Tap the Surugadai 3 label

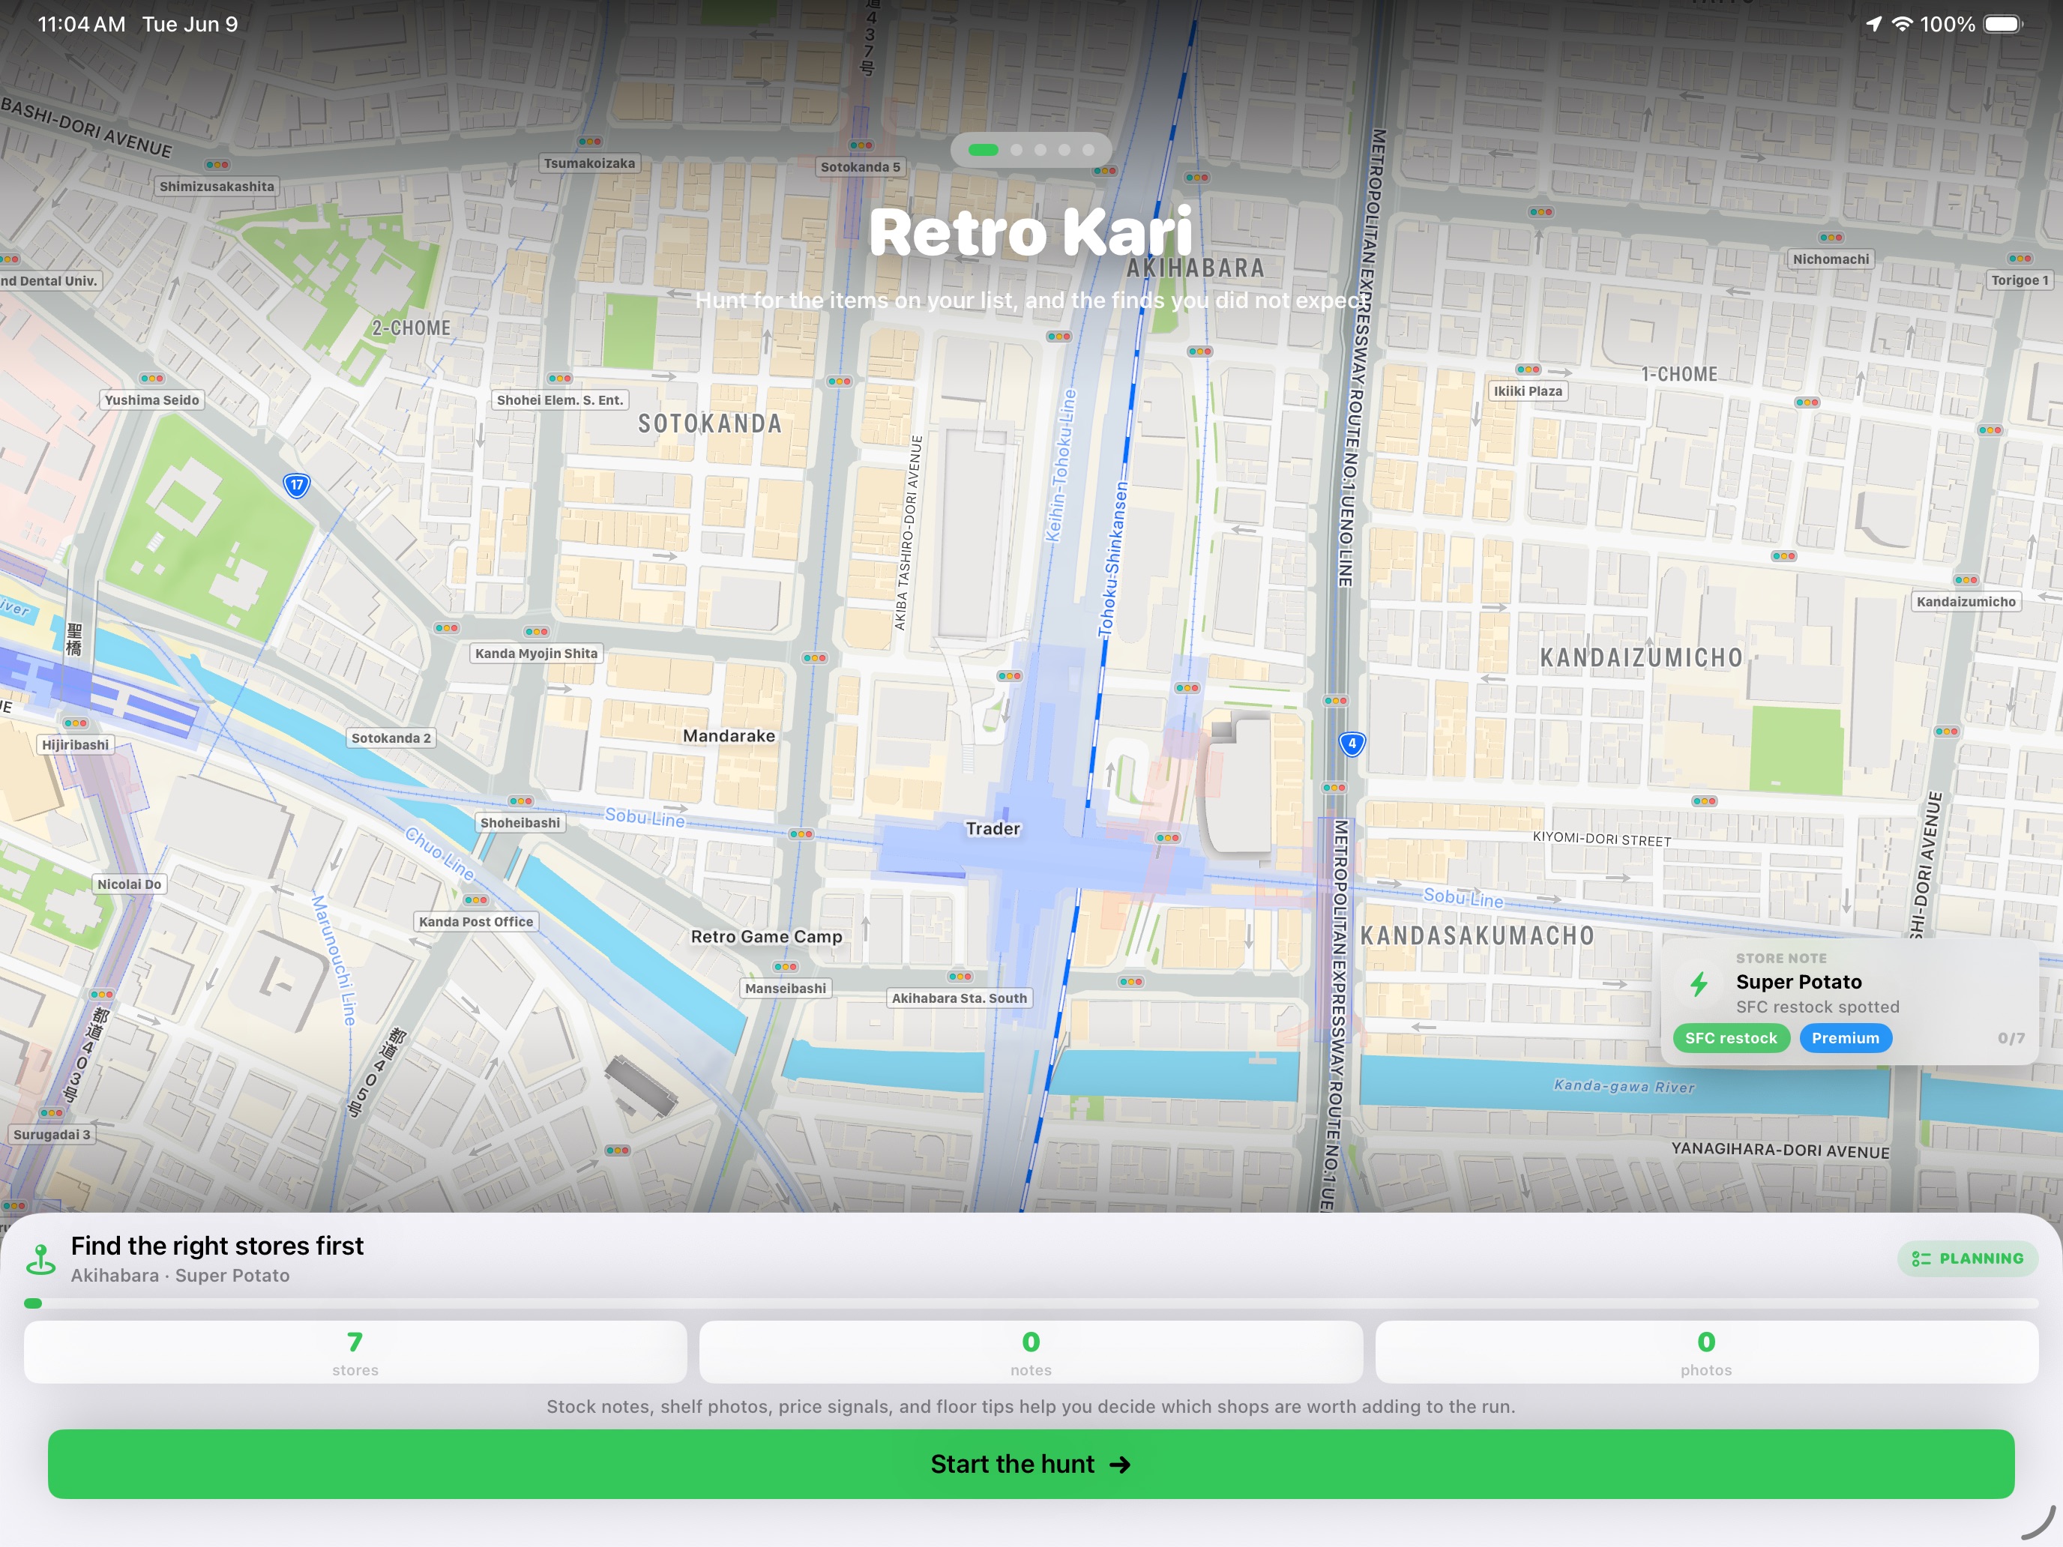(51, 1135)
